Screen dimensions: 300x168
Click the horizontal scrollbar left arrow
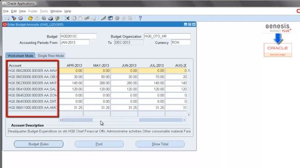pos(60,120)
